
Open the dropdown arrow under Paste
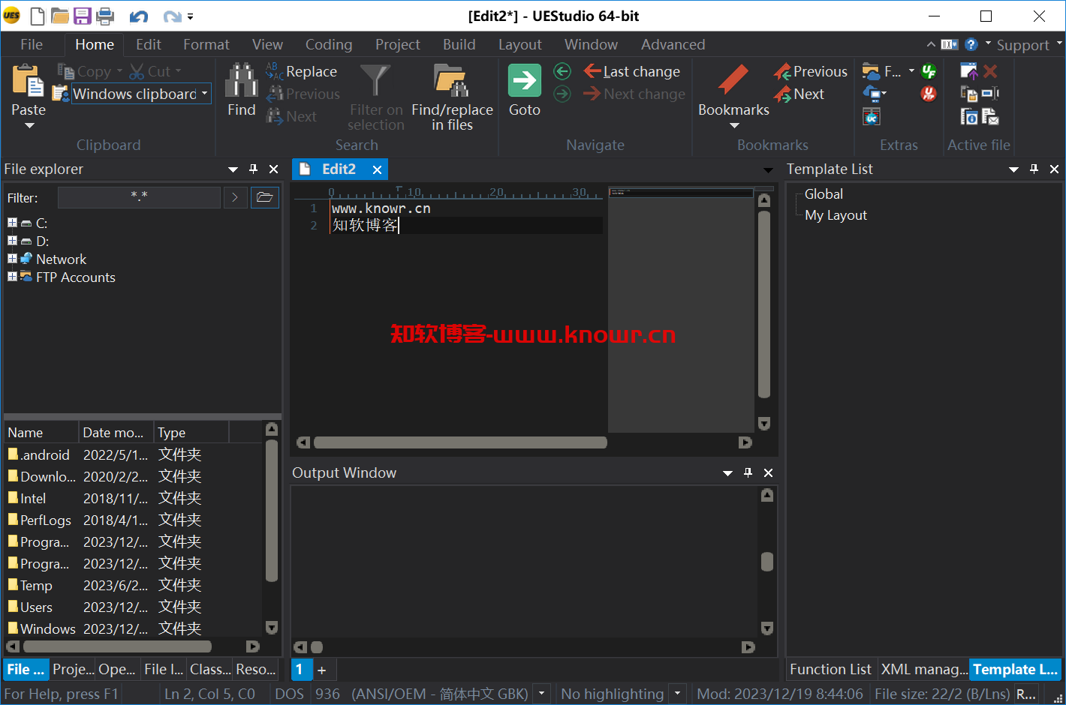(x=29, y=125)
